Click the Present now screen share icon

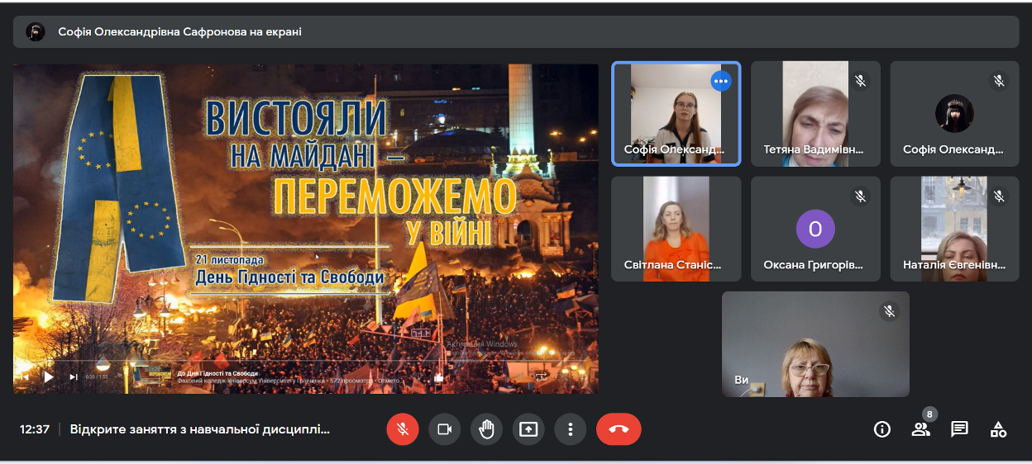click(528, 429)
